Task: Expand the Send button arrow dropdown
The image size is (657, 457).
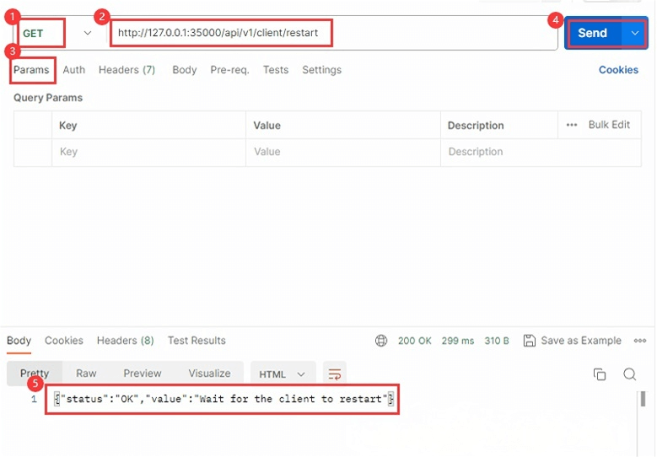Action: click(634, 33)
